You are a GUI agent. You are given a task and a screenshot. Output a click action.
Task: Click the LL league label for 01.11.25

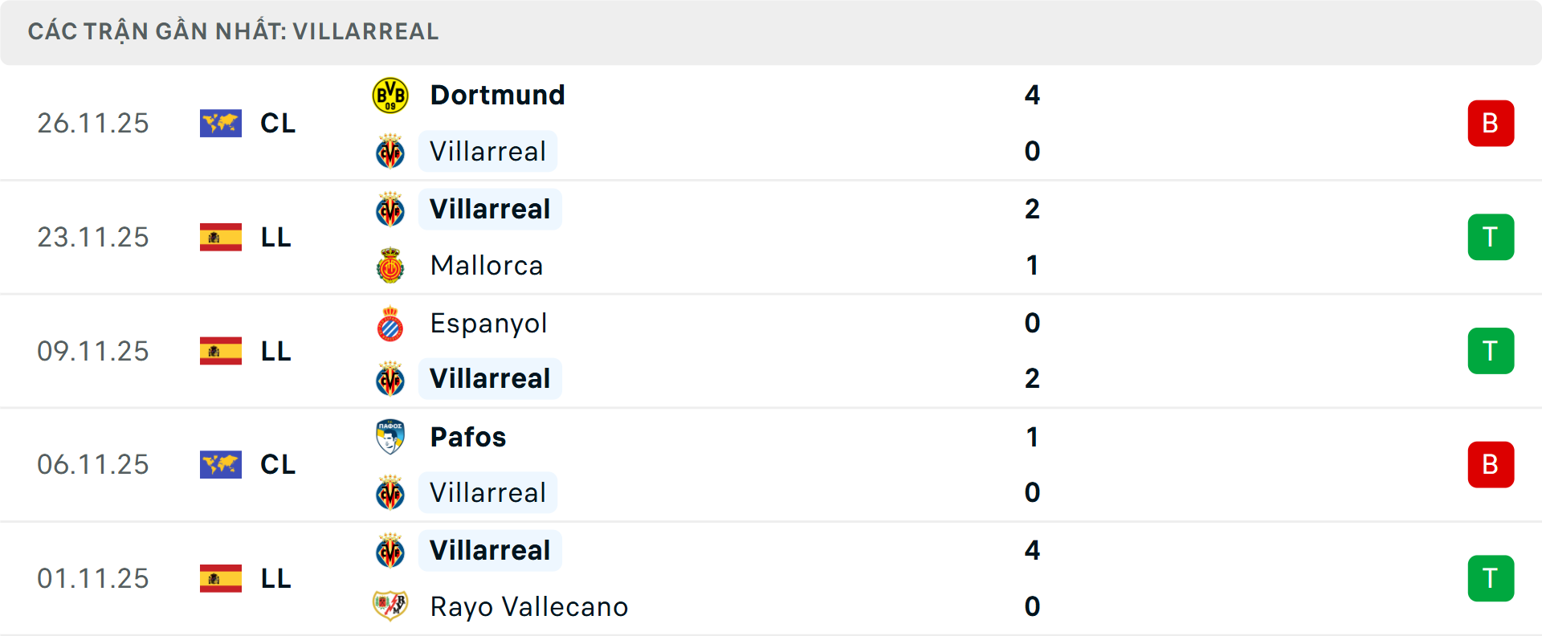[x=276, y=578]
